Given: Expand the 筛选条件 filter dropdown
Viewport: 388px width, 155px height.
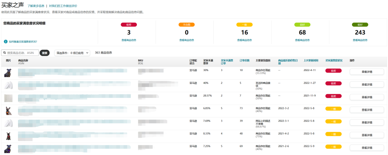Looking at the screenshot, I should [72, 53].
